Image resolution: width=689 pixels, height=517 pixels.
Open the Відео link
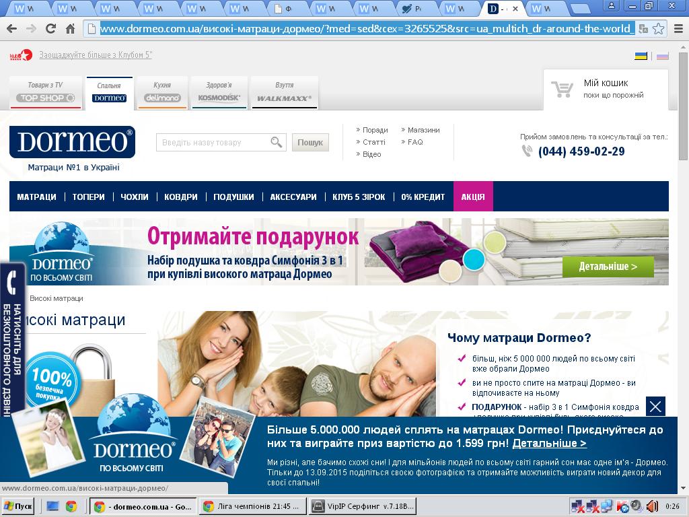[x=371, y=154]
